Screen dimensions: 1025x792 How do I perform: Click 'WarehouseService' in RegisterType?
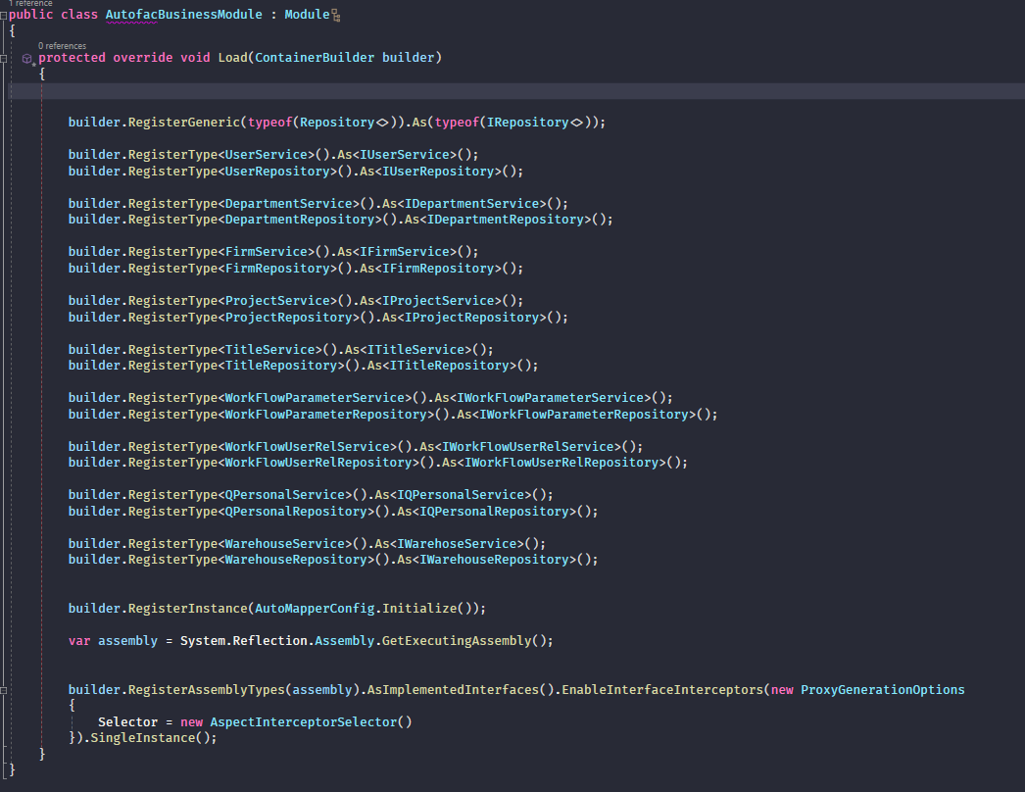click(x=284, y=544)
